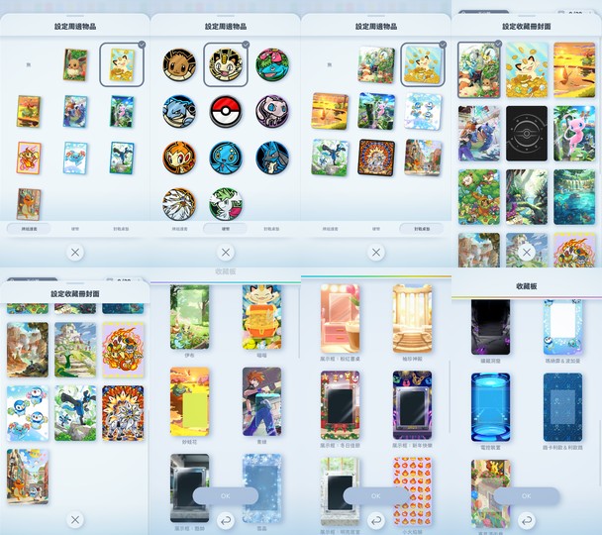This screenshot has height=535, width=602.
Task: Choose the town street playmat
Action: pos(423,158)
